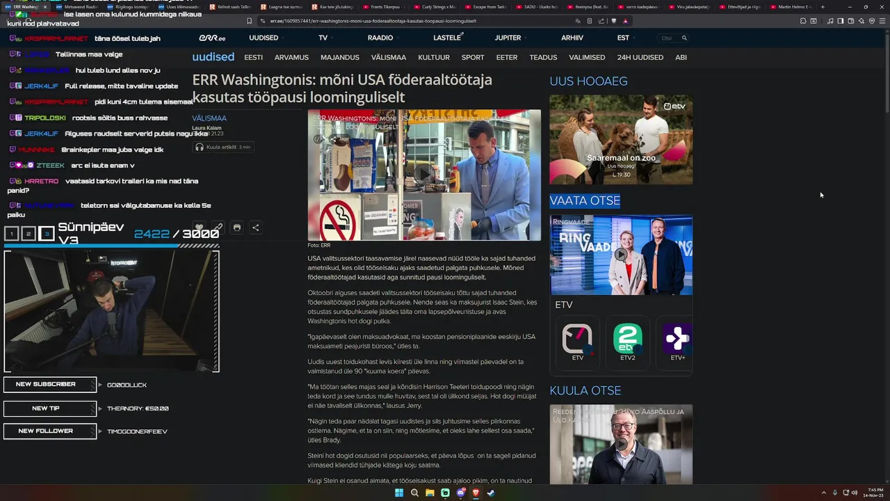Click Kuula artiklit listen button
The image size is (890, 501).
(223, 147)
